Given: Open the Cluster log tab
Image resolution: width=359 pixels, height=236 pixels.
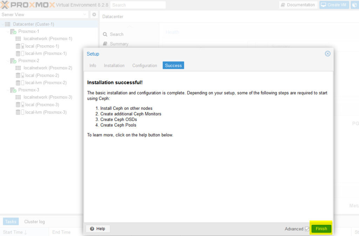Looking at the screenshot, I should tap(35, 222).
